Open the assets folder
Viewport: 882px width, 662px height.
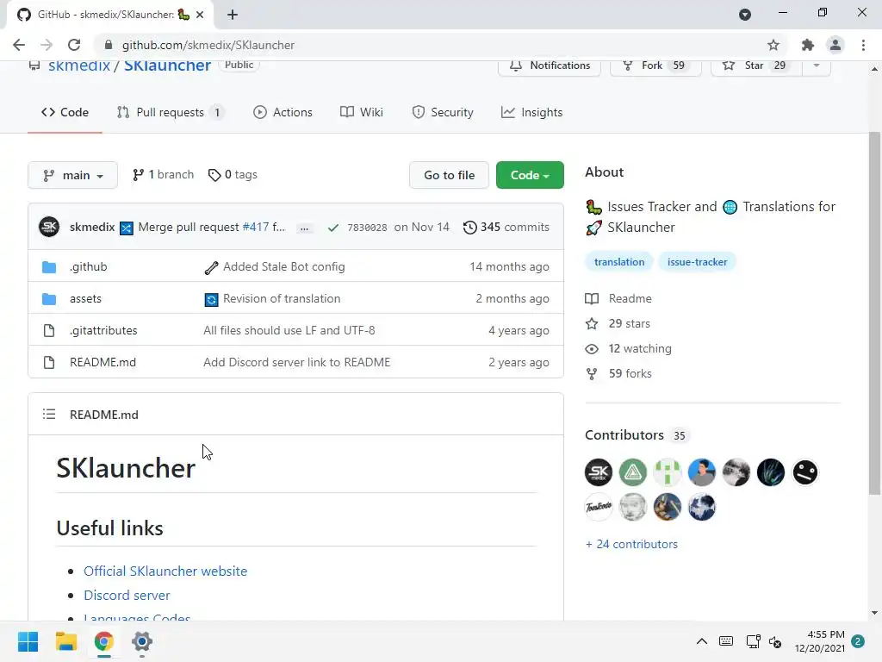85,298
